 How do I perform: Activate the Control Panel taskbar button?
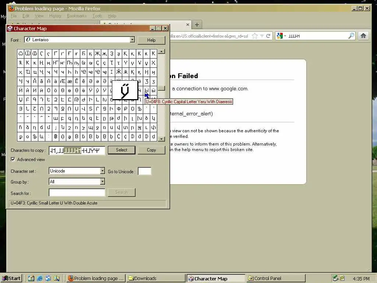point(276,279)
